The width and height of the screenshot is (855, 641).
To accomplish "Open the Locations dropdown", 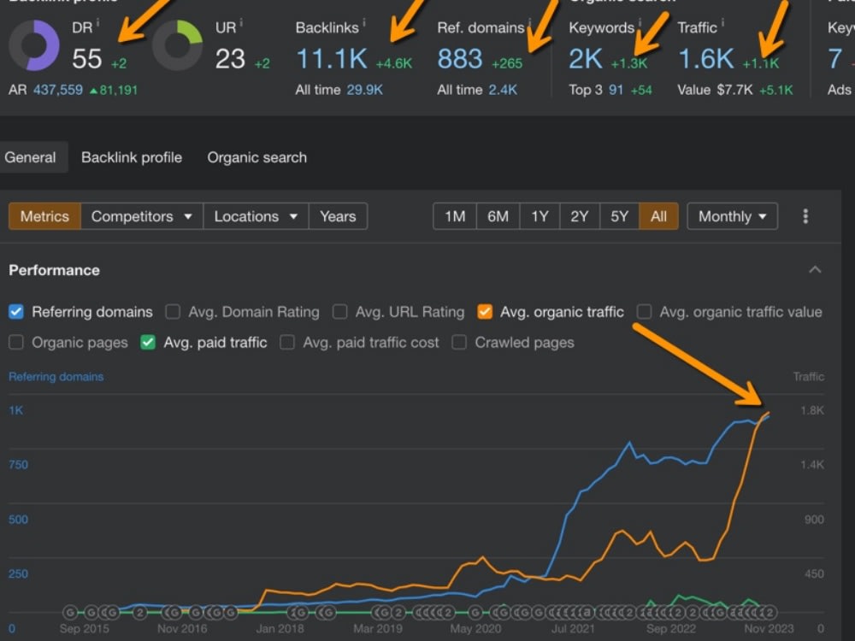I will (256, 216).
